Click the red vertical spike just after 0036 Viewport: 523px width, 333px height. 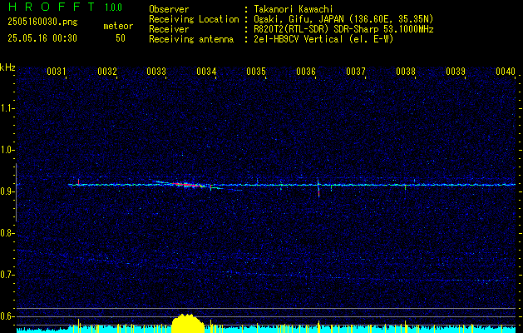click(x=318, y=193)
